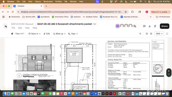Click the Wi-Fi status icon
172x97 pixels.
coord(141,2)
